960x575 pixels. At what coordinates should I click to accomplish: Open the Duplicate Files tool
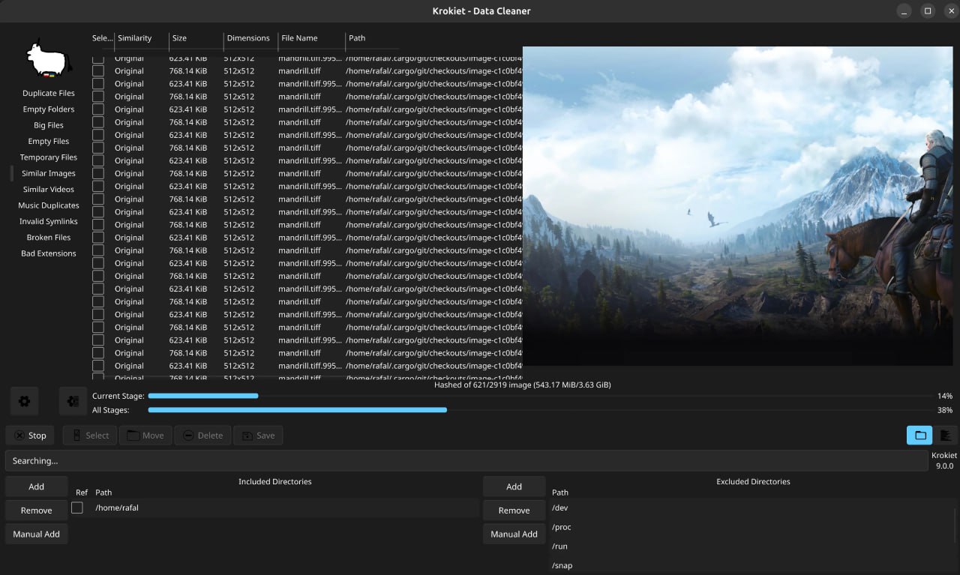pyautogui.click(x=49, y=93)
